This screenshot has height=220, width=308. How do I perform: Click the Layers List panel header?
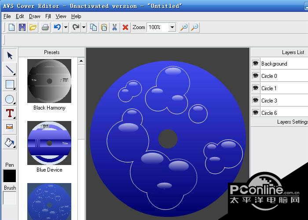pyautogui.click(x=279, y=52)
